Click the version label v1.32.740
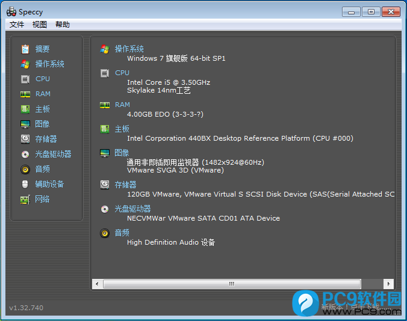 click(x=26, y=308)
